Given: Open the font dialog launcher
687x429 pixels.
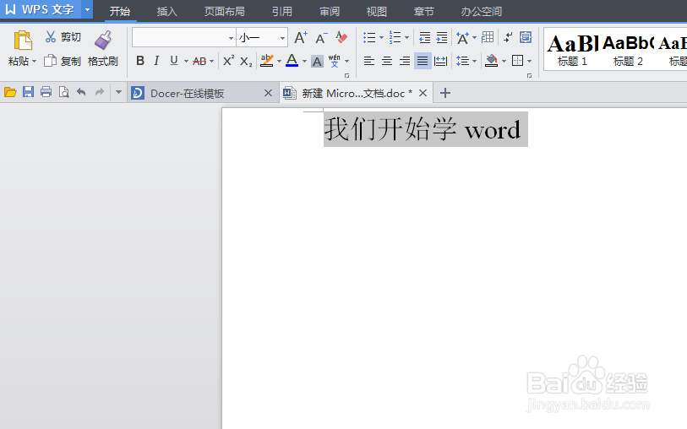Looking at the screenshot, I should click(x=347, y=76).
